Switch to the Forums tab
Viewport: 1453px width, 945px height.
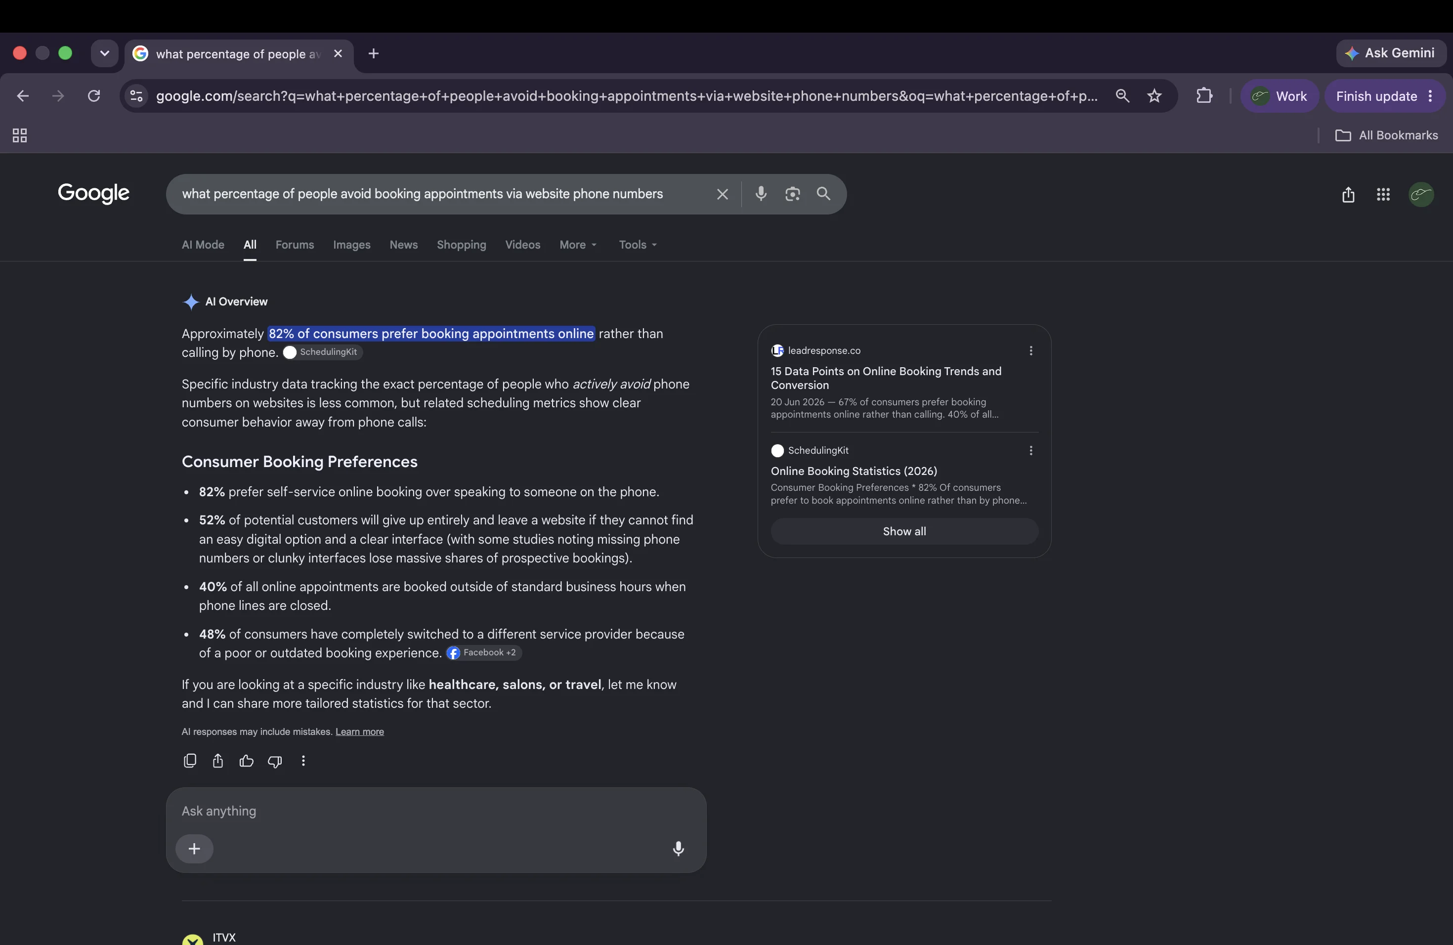point(295,245)
